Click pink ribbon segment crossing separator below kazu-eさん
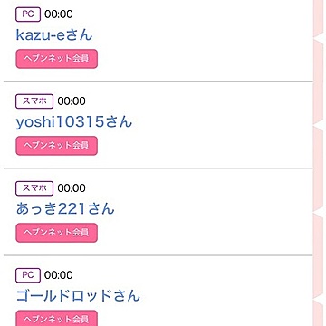 click(x=319, y=81)
